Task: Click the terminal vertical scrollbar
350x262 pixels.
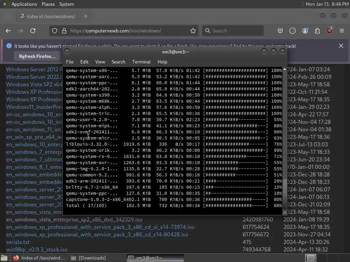Action: click(285, 194)
